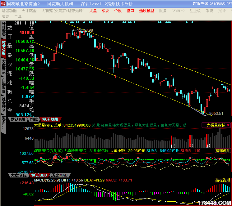The height and width of the screenshot is (206, 232).
Task: Click 指标说明 button in BBD panel
Action: click(223, 151)
